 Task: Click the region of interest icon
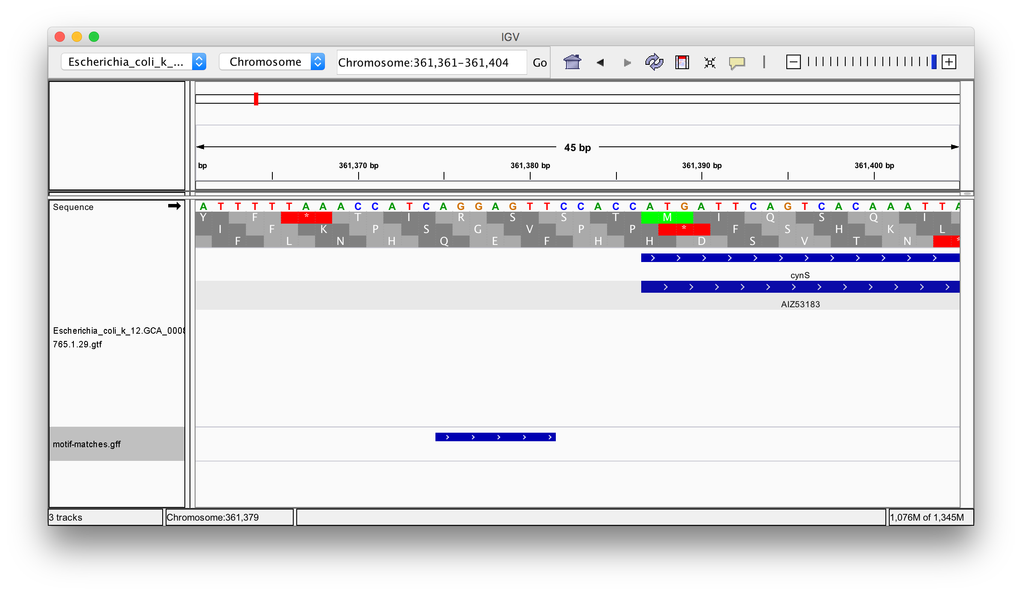pyautogui.click(x=682, y=62)
